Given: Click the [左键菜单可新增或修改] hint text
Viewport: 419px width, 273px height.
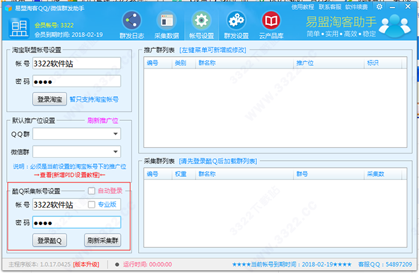Looking at the screenshot, I should point(213,50).
